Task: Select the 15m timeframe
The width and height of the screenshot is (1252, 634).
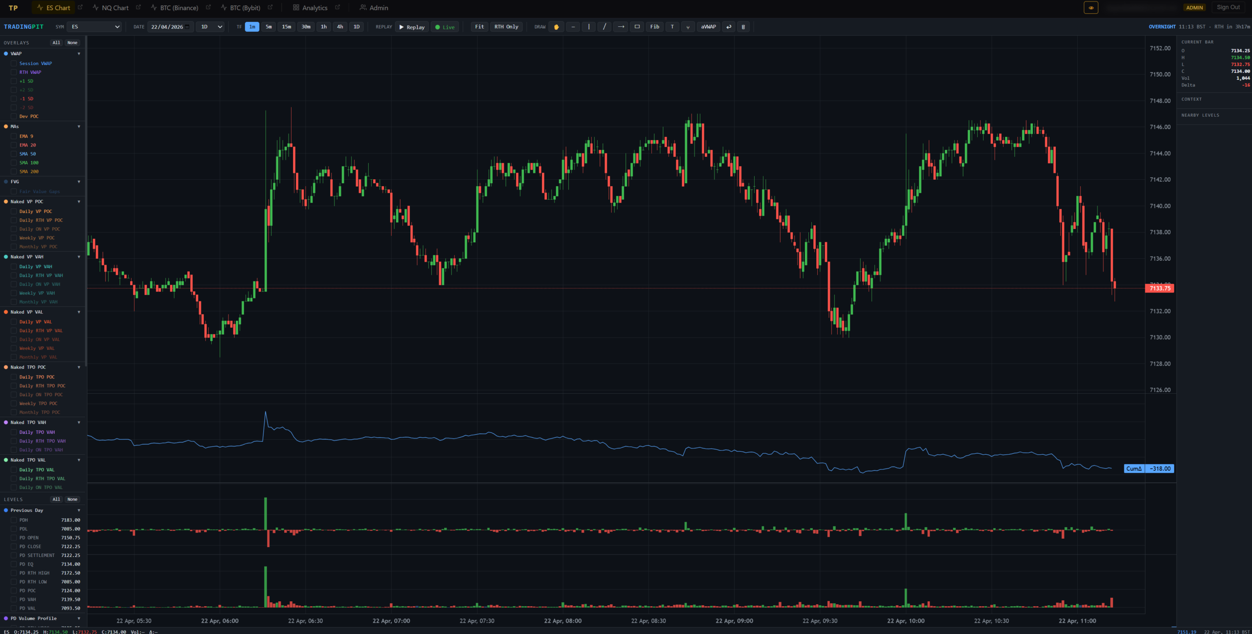Action: (x=287, y=27)
